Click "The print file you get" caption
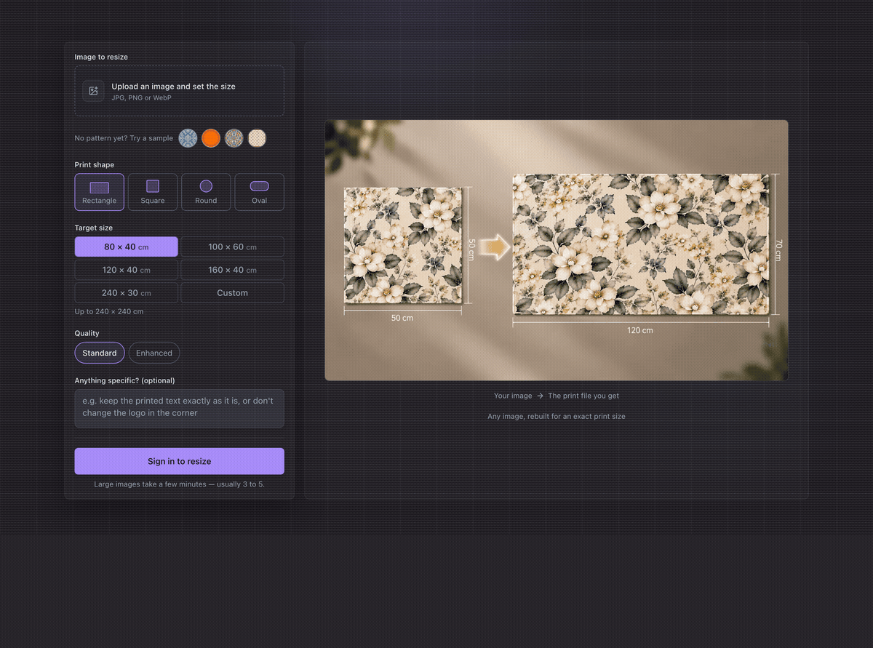 [583, 396]
